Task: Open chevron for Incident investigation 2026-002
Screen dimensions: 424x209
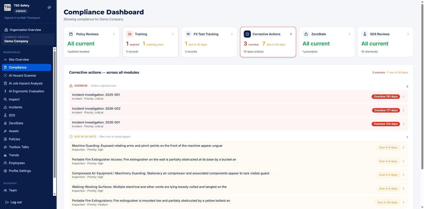Action: click(403, 110)
